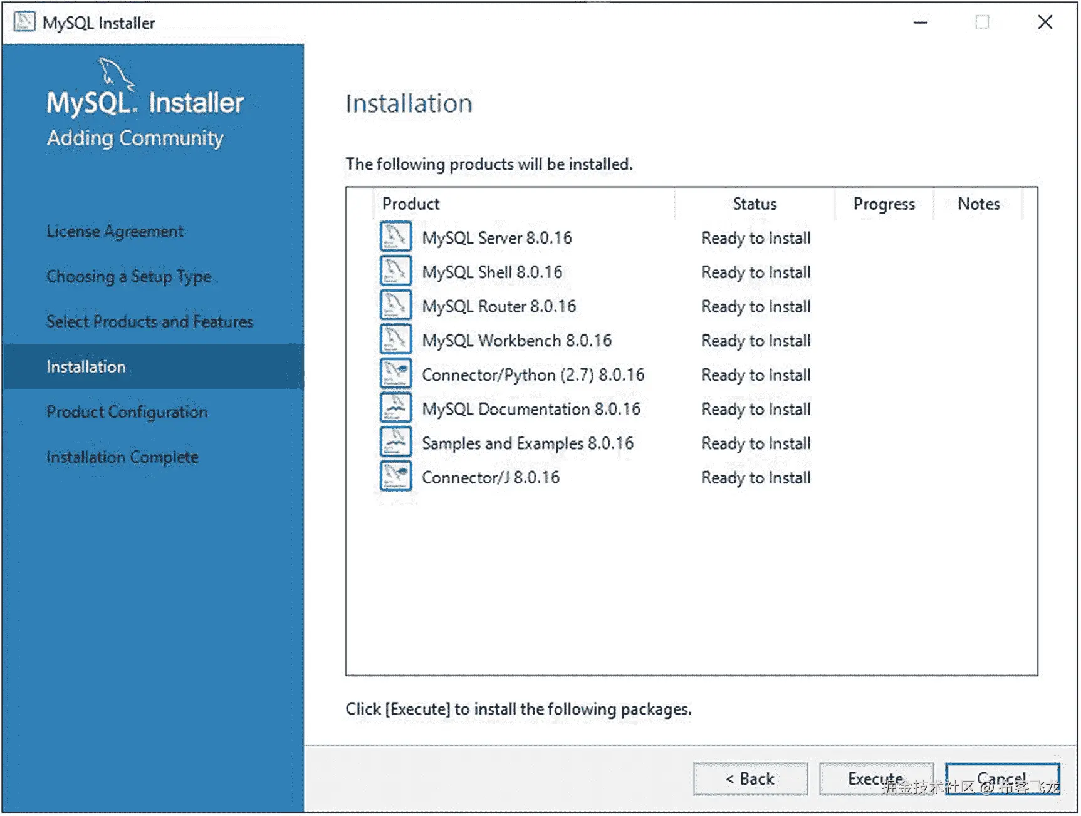Select MySQL Documentation 8.0.16 row text
The image size is (1081, 816).
[x=531, y=409]
